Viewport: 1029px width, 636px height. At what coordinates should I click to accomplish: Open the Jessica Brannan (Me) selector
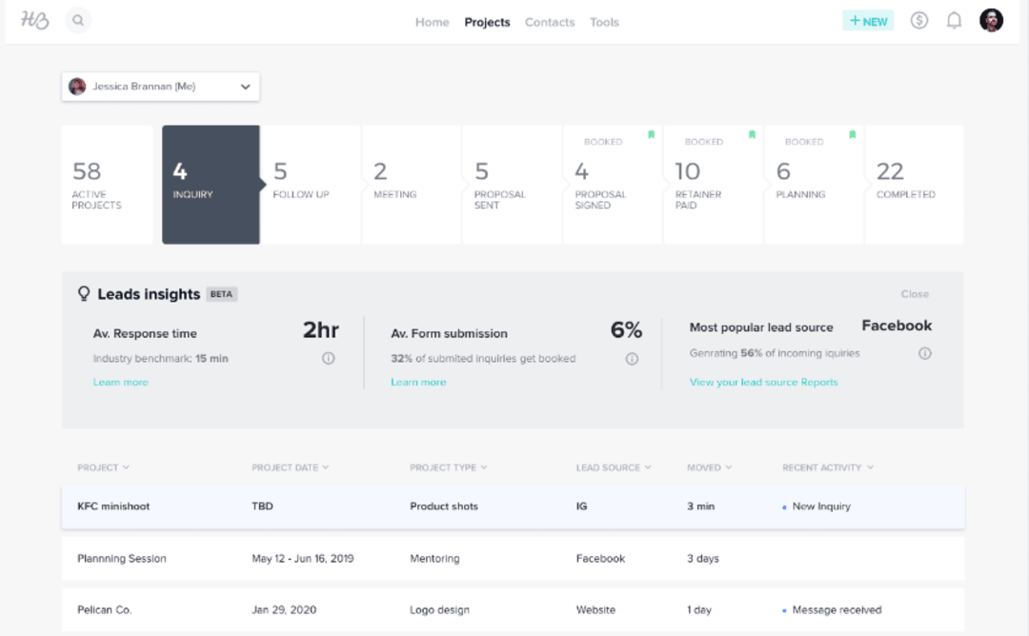160,86
